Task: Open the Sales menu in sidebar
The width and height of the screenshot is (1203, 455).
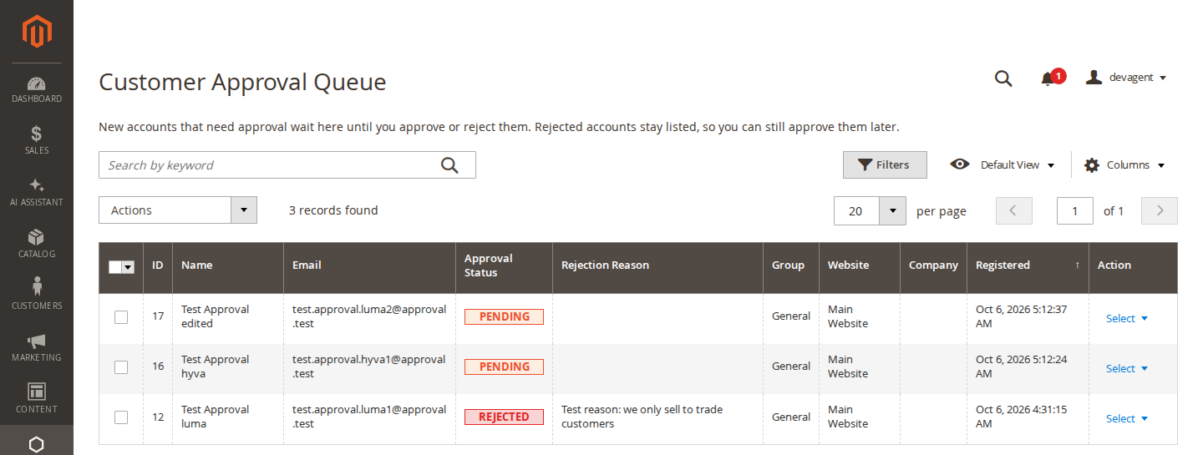Action: click(x=37, y=141)
